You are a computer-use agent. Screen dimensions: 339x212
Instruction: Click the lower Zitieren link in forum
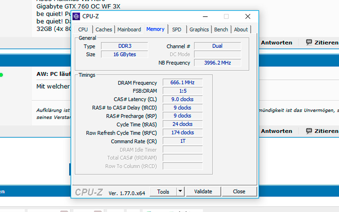[x=326, y=131]
